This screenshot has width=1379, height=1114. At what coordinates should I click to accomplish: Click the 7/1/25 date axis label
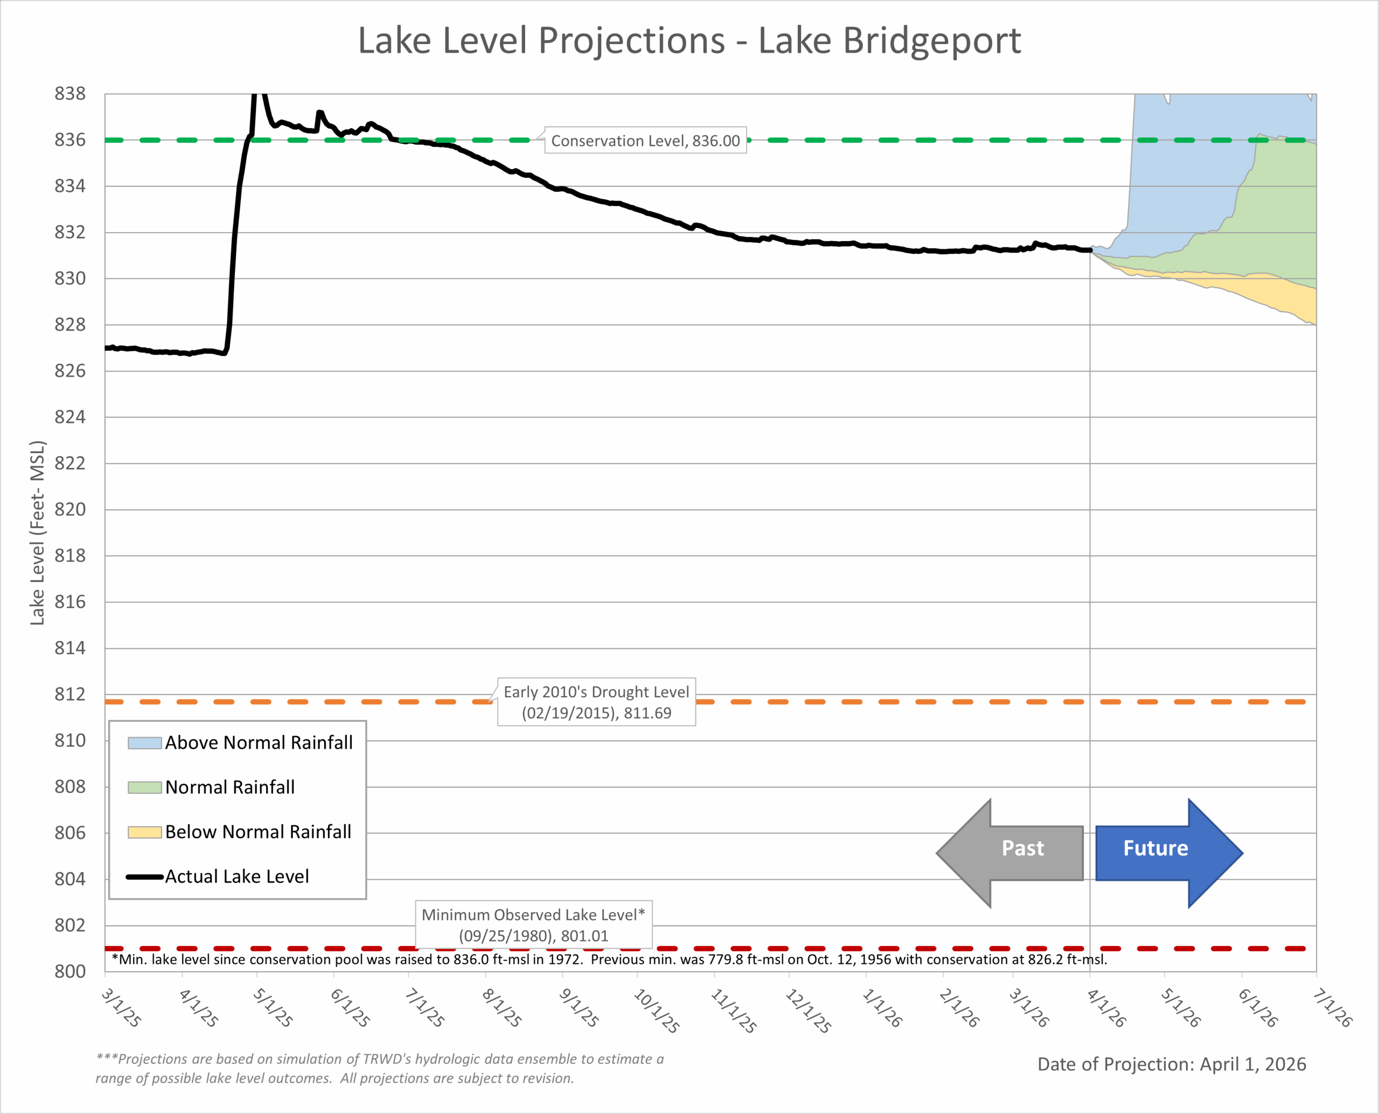424,1007
